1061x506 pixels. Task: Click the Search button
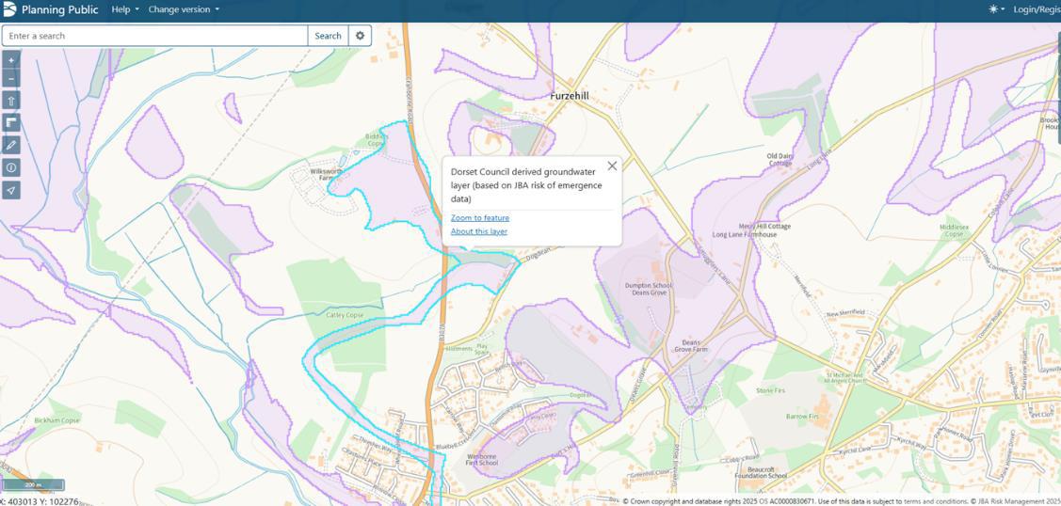coord(329,36)
